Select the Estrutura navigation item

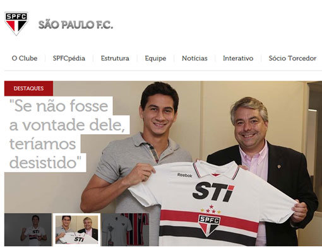point(115,58)
